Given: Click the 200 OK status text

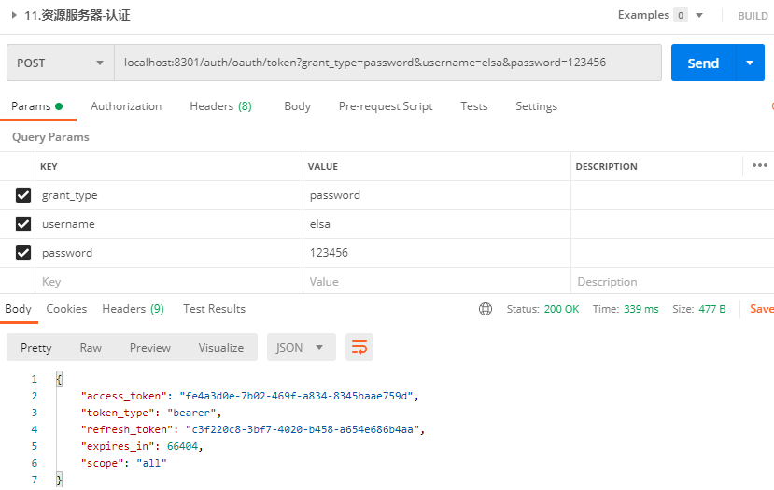Looking at the screenshot, I should pyautogui.click(x=561, y=309).
